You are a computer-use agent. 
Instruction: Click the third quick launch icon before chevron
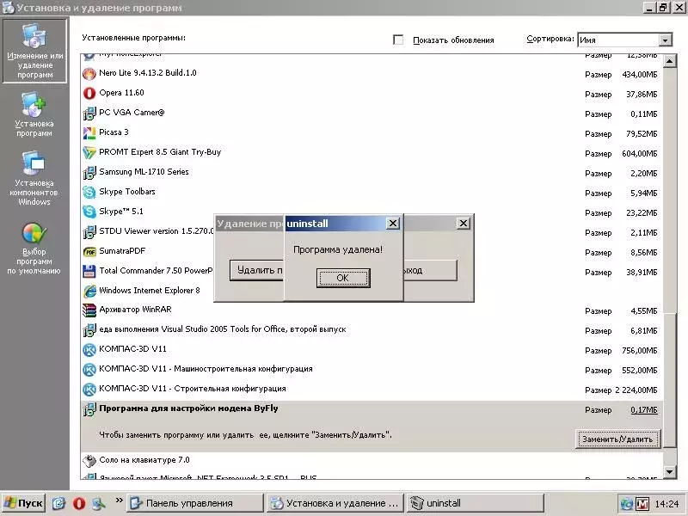[99, 503]
